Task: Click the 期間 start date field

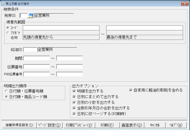Action: pyautogui.click(x=37, y=58)
